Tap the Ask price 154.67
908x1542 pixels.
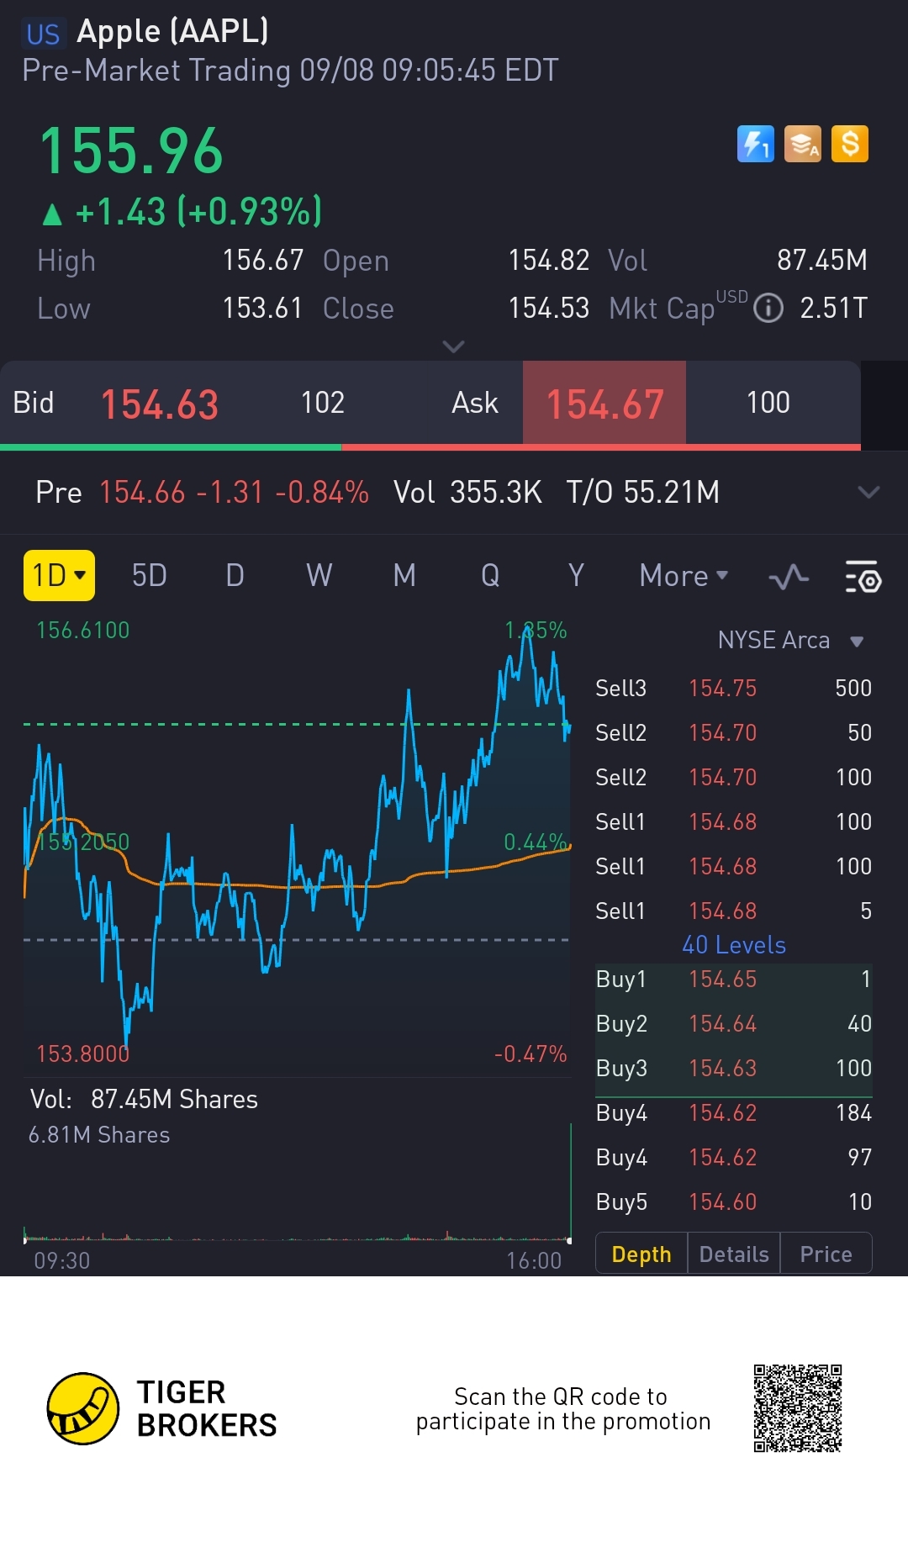pos(604,404)
